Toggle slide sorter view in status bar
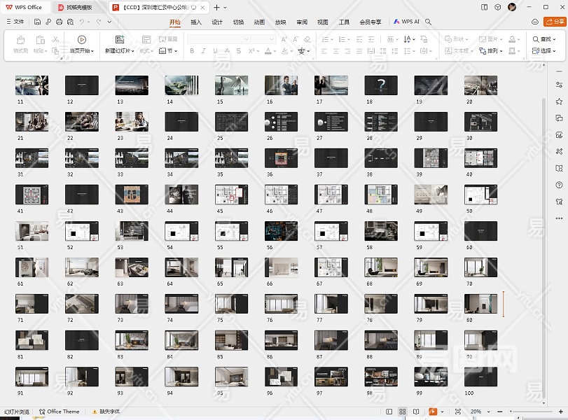Viewport: 568px width, 420px height. tap(403, 412)
